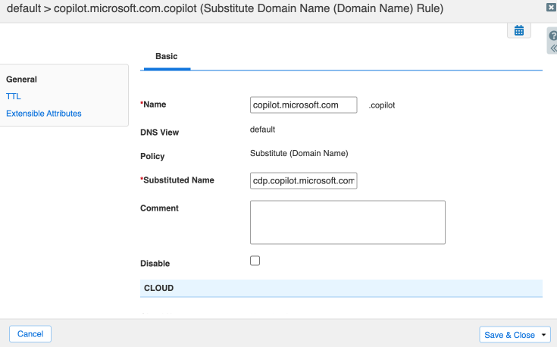
Task: Click the .copilot domain suffix text
Action: click(382, 105)
